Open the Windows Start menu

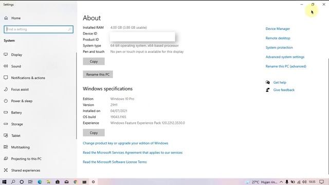(x=4, y=182)
